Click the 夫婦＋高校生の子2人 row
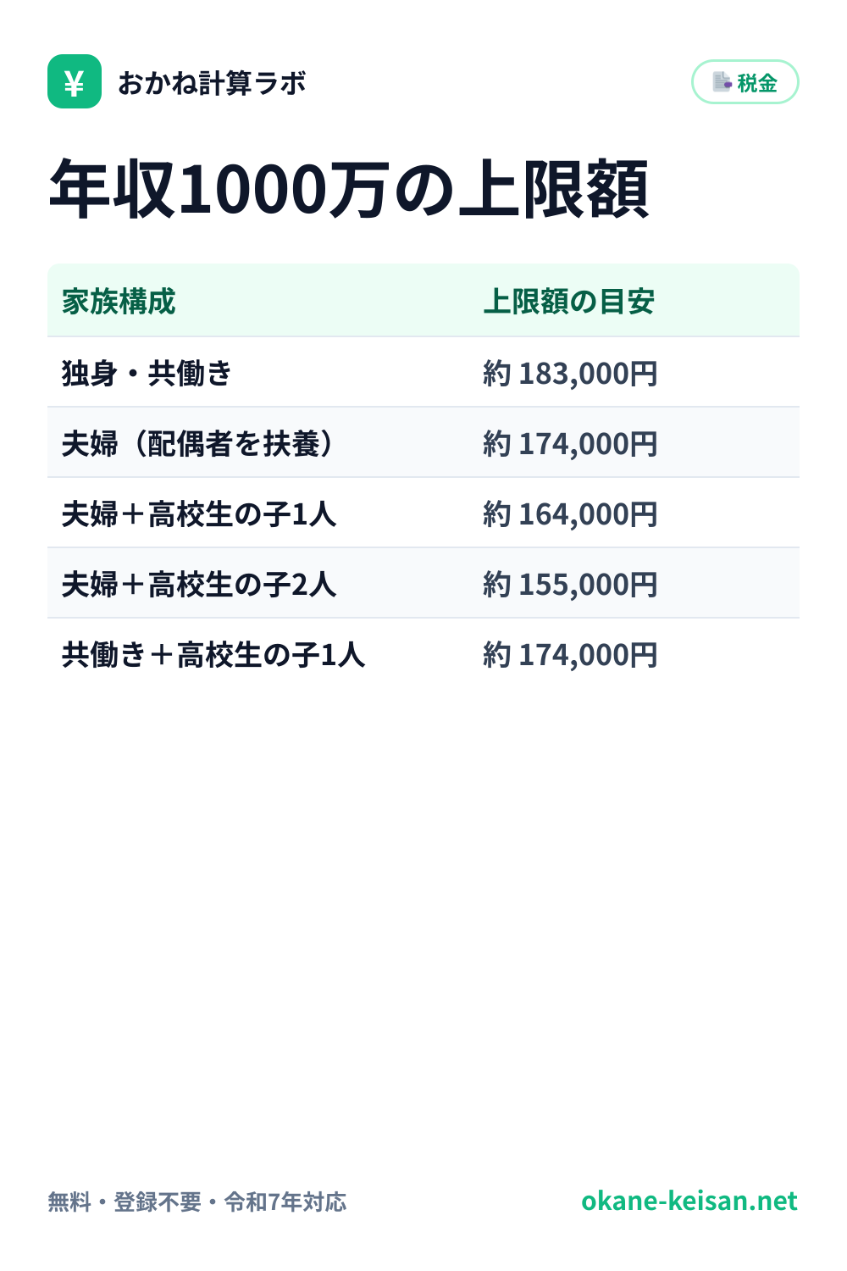The height and width of the screenshot is (1271, 847). 423,583
